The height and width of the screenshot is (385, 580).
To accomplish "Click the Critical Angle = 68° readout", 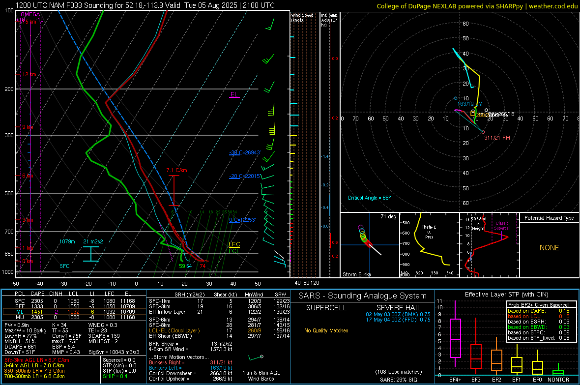I will [x=369, y=198].
